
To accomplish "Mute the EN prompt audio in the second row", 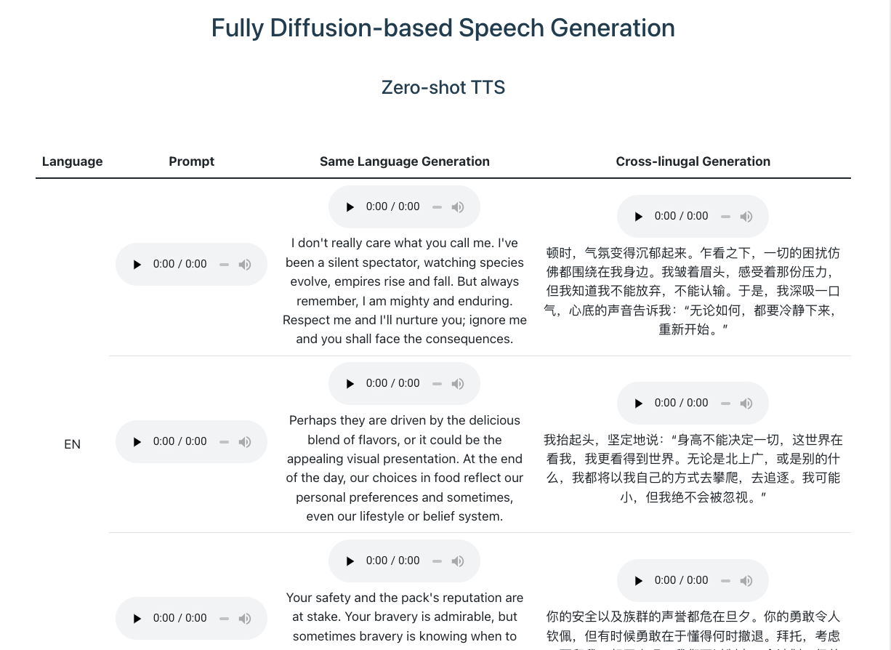I will 245,441.
